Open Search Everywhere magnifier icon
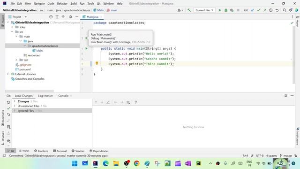This screenshot has width=300, height=169. pyautogui.click(x=285, y=10)
